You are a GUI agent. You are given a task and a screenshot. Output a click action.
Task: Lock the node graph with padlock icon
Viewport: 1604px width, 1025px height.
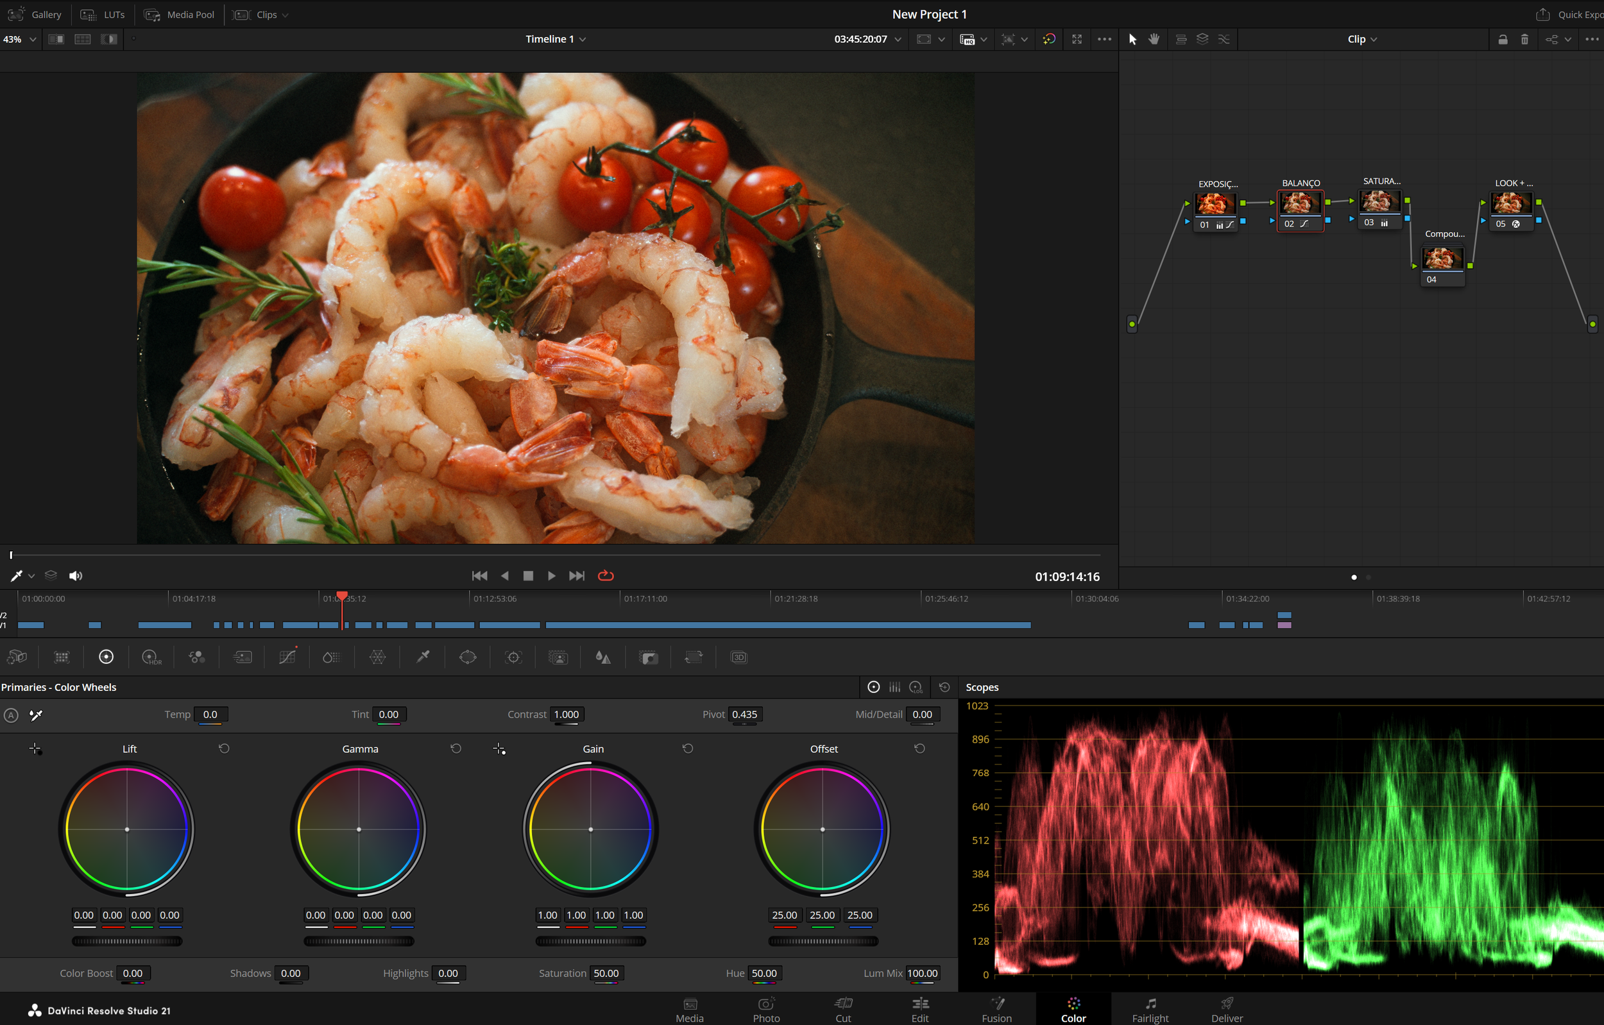pos(1503,39)
